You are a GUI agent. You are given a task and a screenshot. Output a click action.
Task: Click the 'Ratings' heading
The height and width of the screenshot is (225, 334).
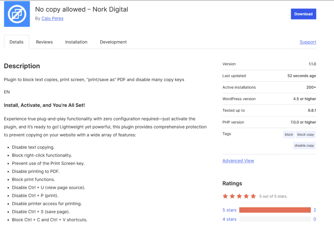tap(232, 184)
